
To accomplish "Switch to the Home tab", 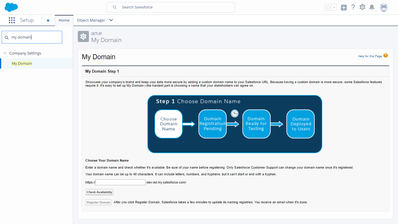I will coord(64,20).
